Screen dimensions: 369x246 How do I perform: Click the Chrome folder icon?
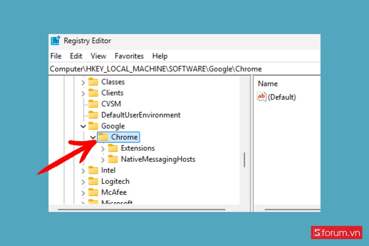coord(103,137)
